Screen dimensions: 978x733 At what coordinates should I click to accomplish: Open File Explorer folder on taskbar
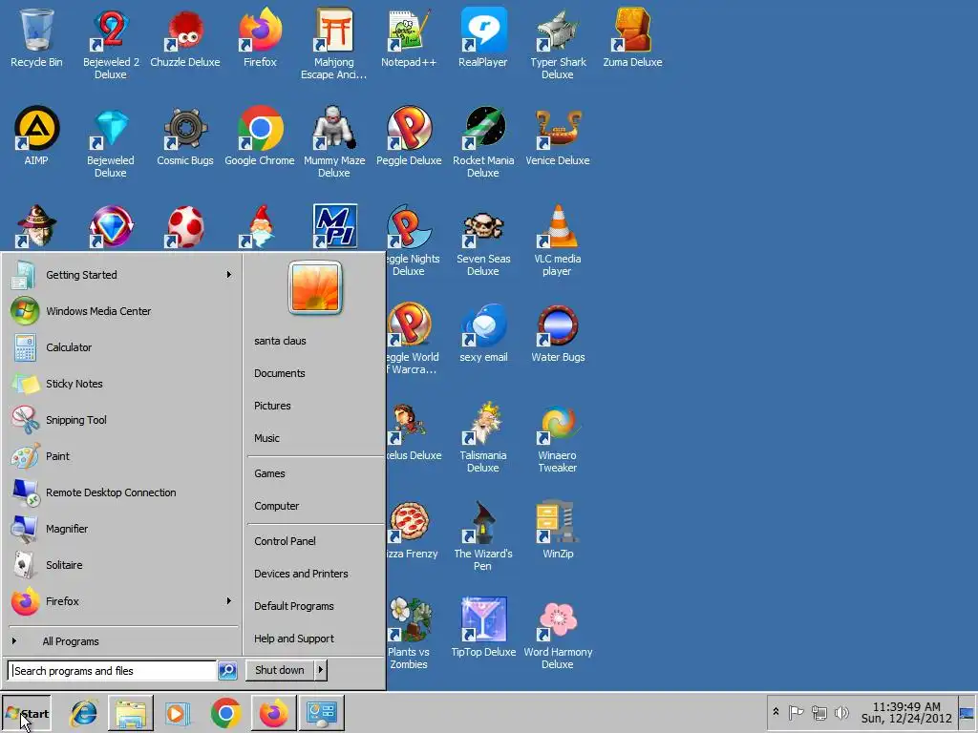coord(131,713)
